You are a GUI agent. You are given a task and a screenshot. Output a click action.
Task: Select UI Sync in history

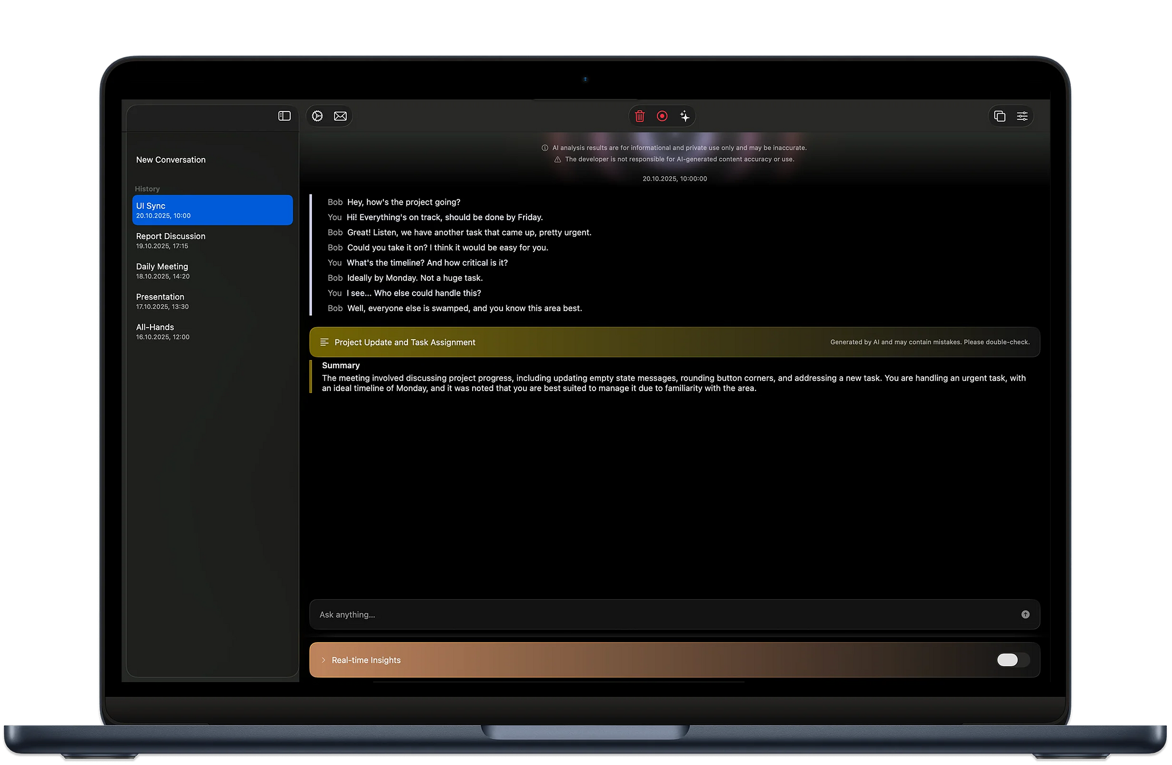click(212, 210)
